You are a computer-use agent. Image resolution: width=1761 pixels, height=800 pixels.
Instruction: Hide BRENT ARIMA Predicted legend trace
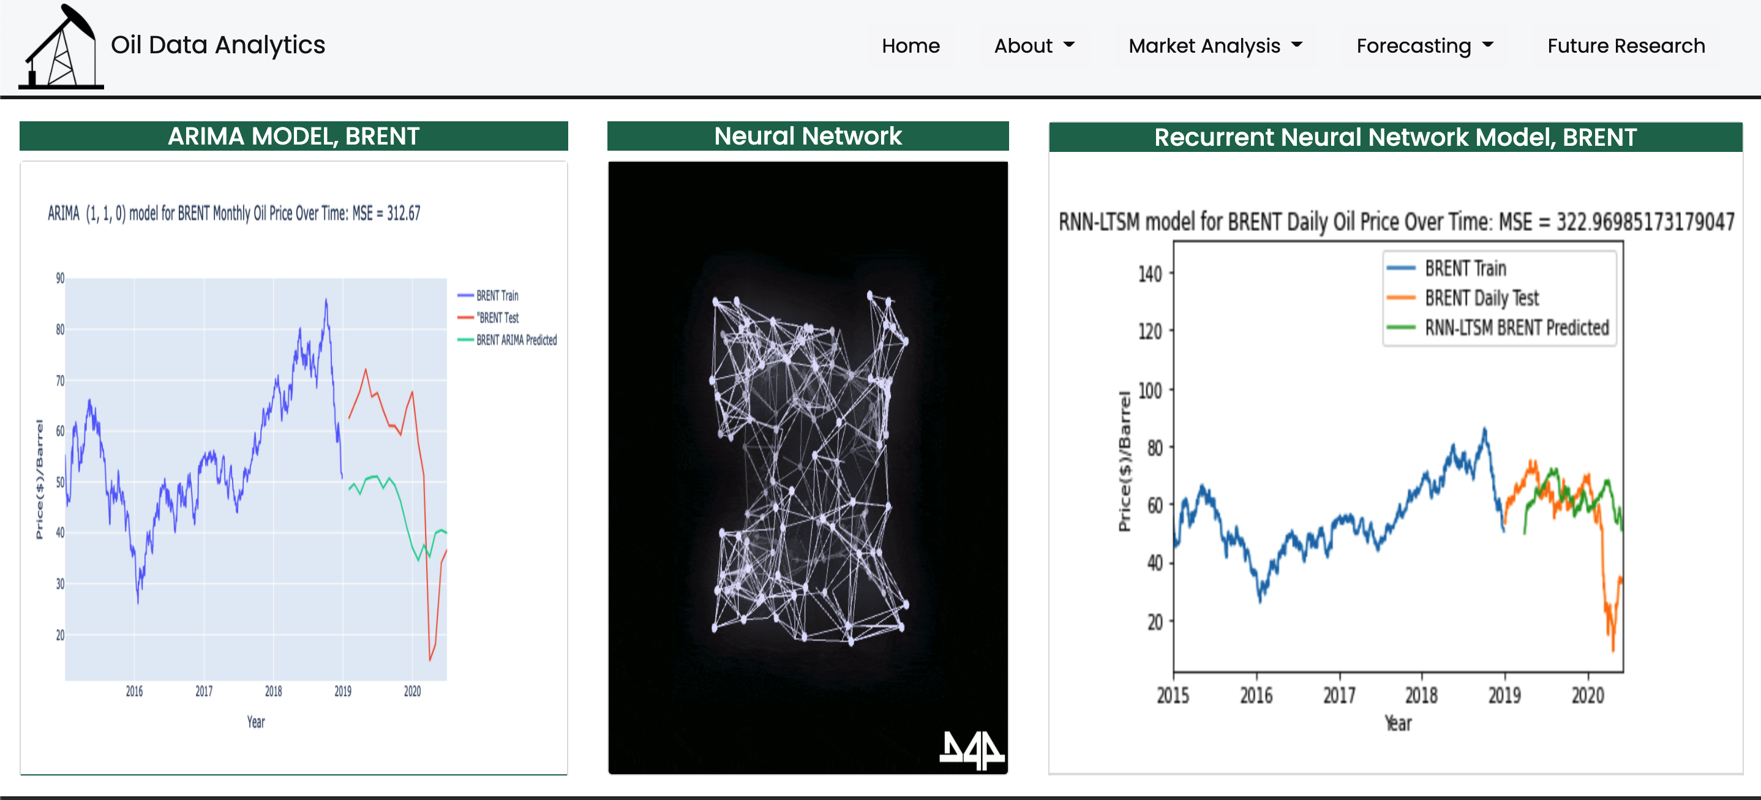[516, 340]
